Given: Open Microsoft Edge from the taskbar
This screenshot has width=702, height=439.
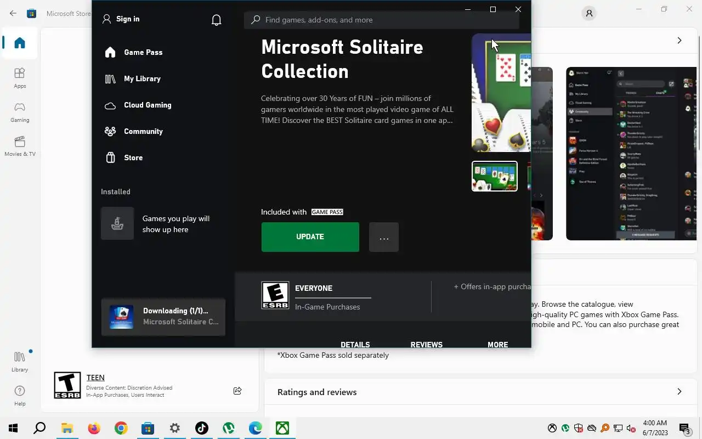Looking at the screenshot, I should pyautogui.click(x=256, y=428).
